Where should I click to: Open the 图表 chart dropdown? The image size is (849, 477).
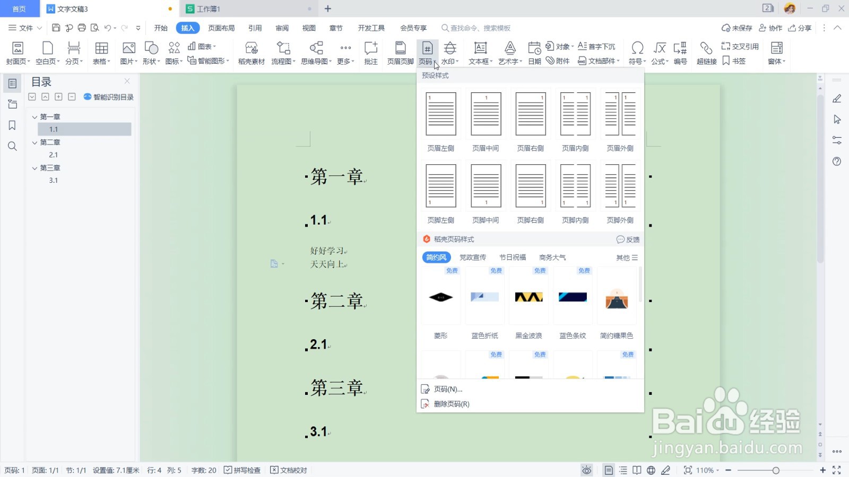[202, 47]
